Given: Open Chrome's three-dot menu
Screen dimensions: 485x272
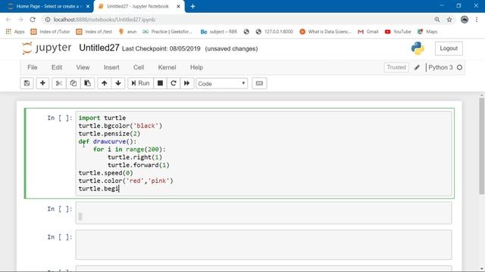Looking at the screenshot, I should click(x=477, y=20).
